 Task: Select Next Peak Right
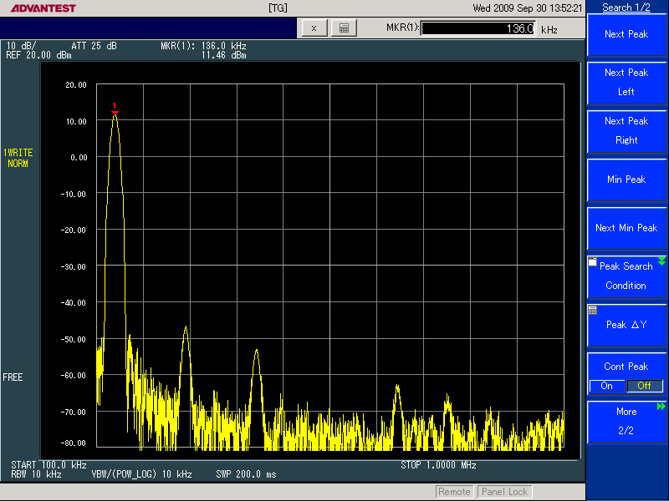coord(626,131)
